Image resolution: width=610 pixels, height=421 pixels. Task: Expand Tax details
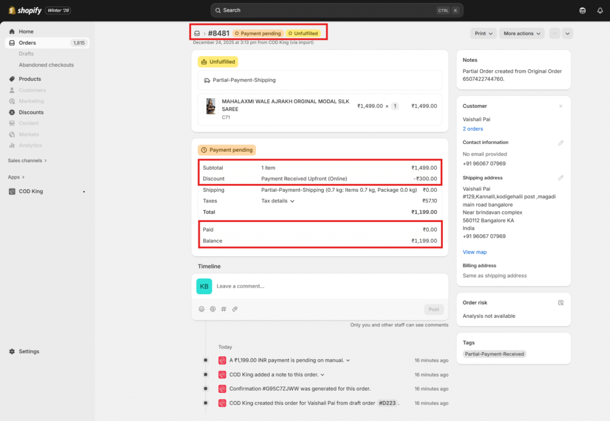[278, 201]
